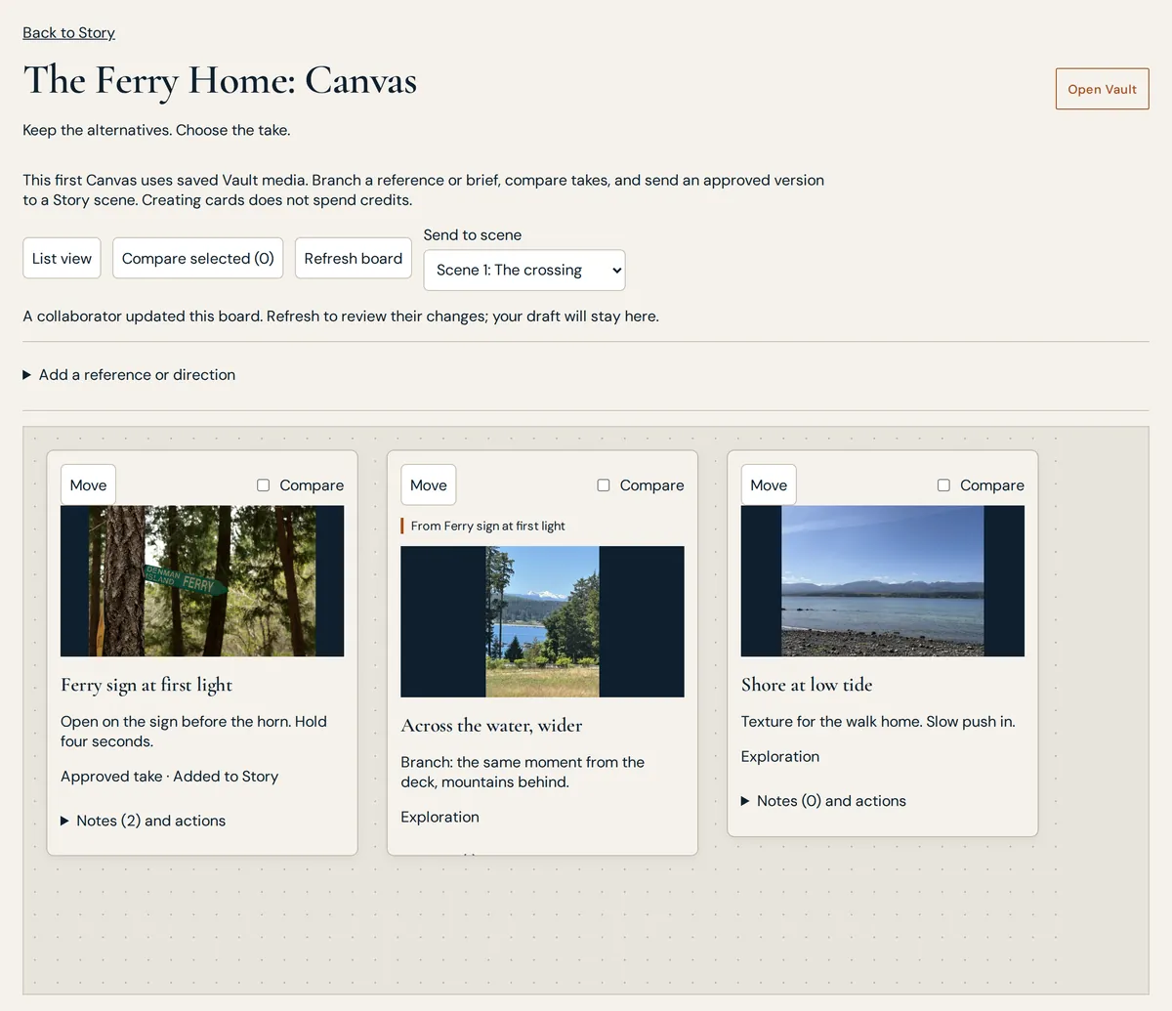This screenshot has height=1011, width=1172.
Task: Expand Notes (0) and actions
Action: pos(823,801)
